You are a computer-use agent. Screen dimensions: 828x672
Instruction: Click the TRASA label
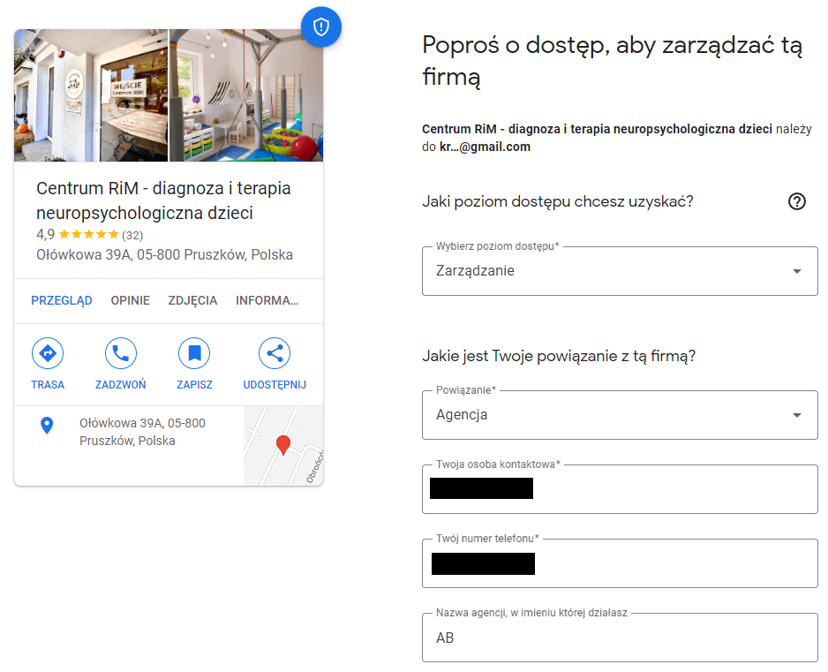pyautogui.click(x=48, y=385)
